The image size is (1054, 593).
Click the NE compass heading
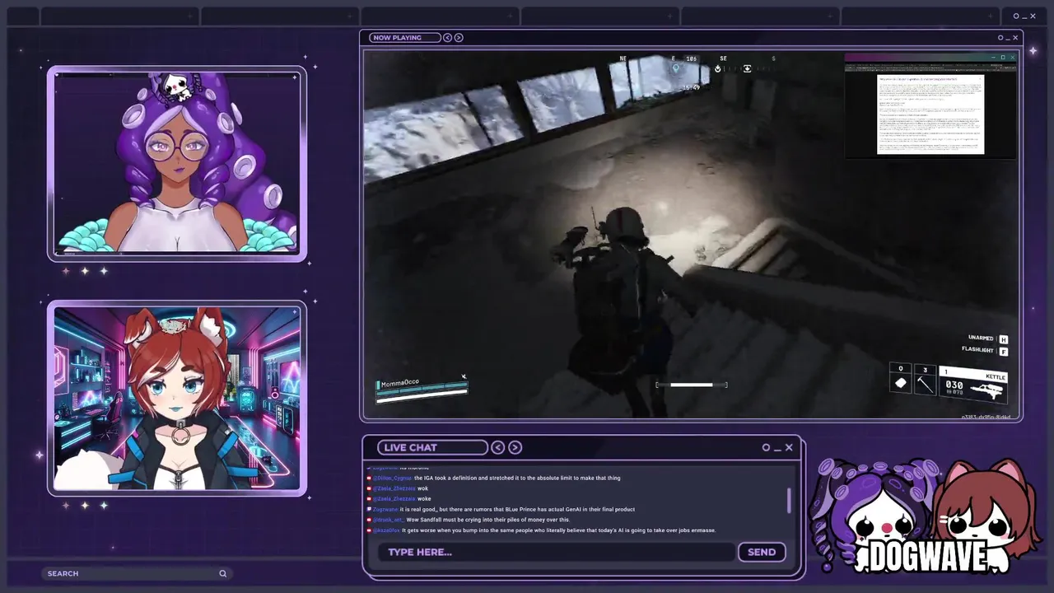(x=623, y=58)
